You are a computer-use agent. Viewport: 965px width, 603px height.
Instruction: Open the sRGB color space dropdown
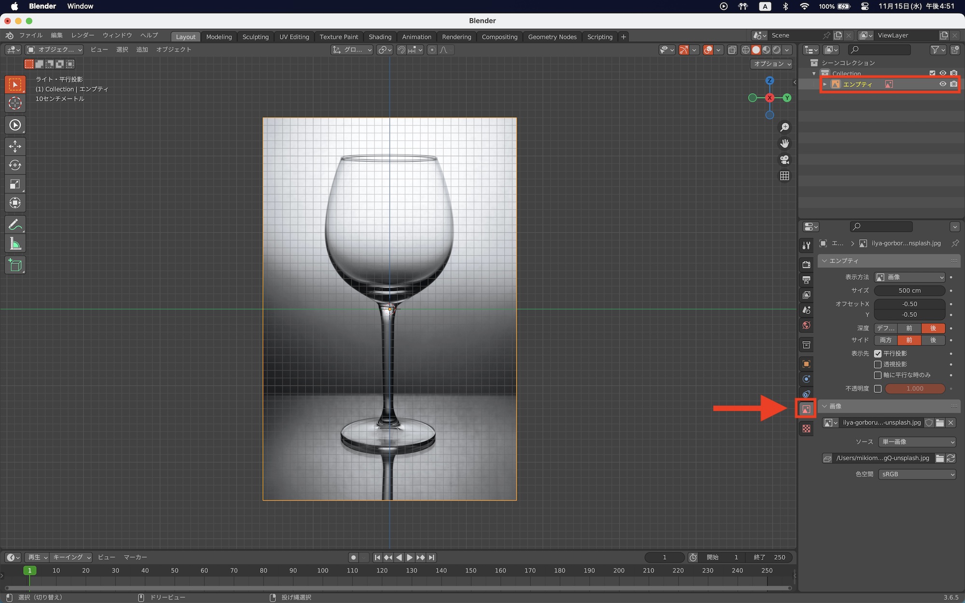point(917,474)
